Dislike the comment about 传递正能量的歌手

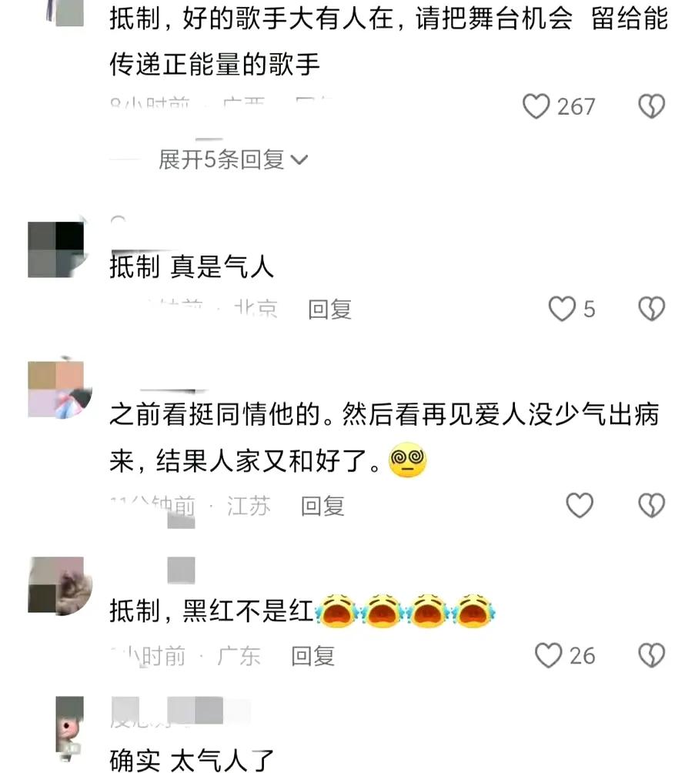pos(651,106)
